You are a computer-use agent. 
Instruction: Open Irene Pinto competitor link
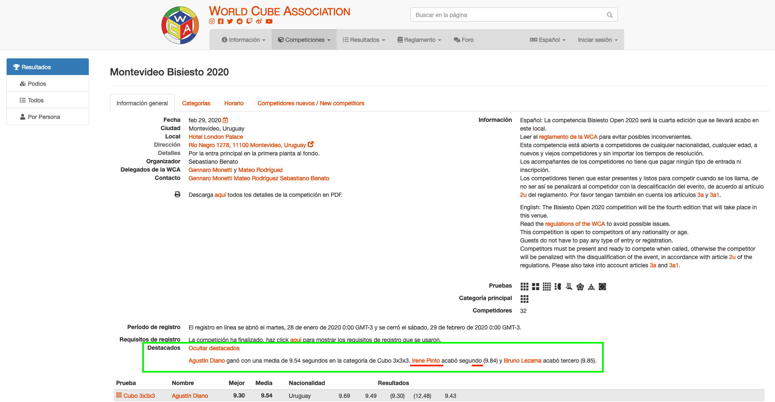coord(426,361)
